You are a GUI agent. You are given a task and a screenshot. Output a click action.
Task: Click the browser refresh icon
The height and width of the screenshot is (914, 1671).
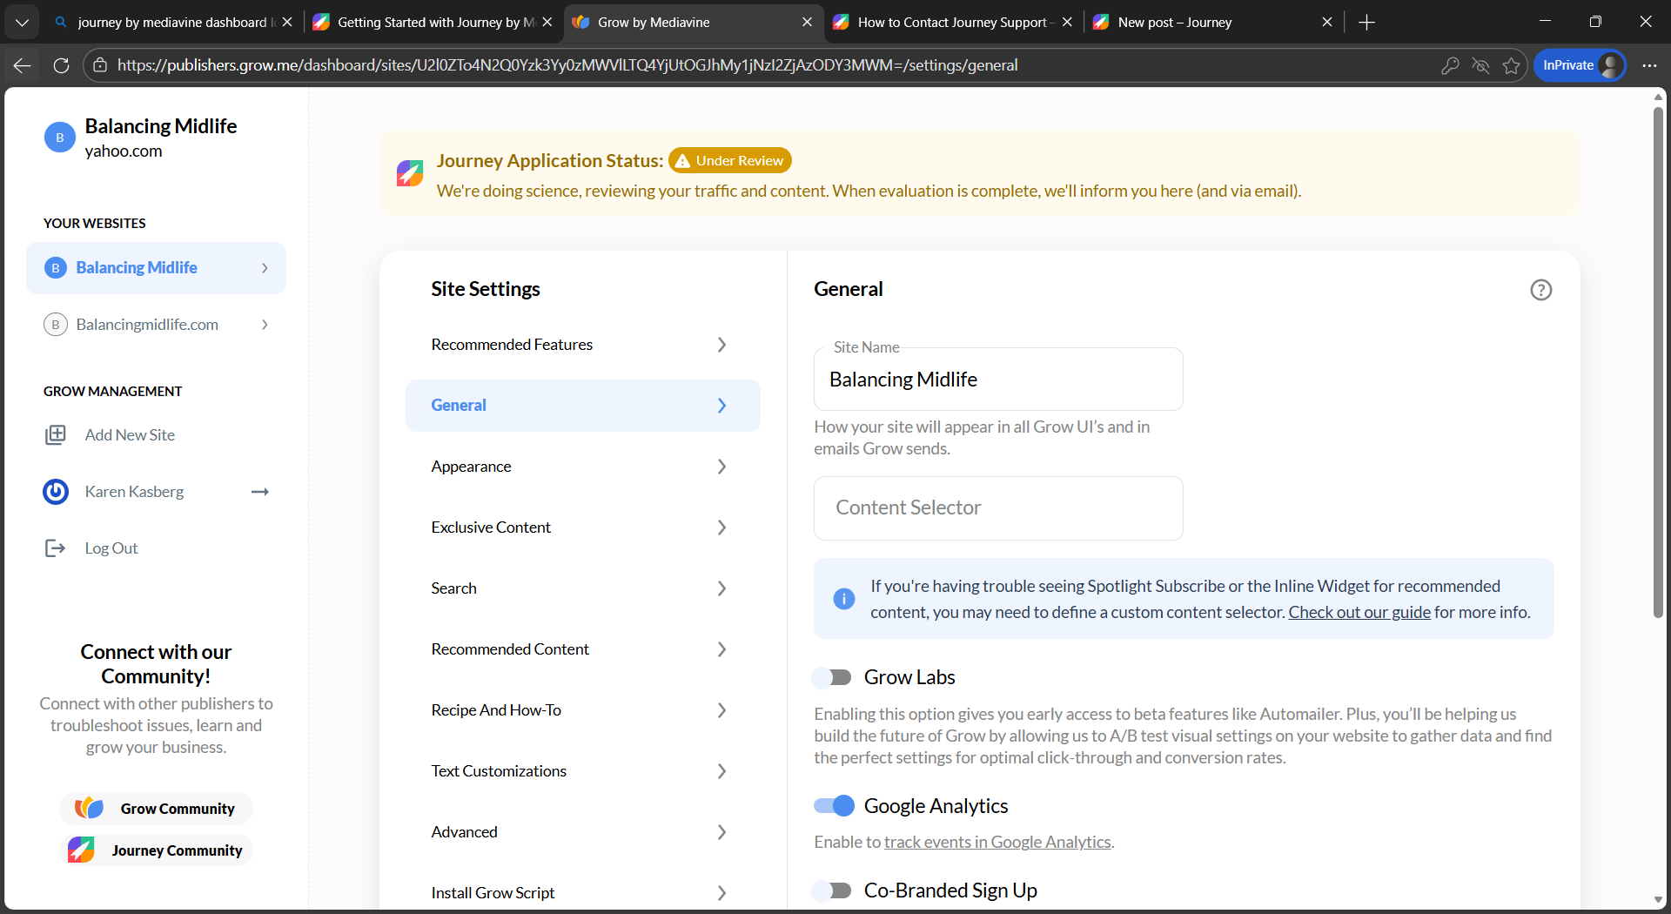click(61, 65)
